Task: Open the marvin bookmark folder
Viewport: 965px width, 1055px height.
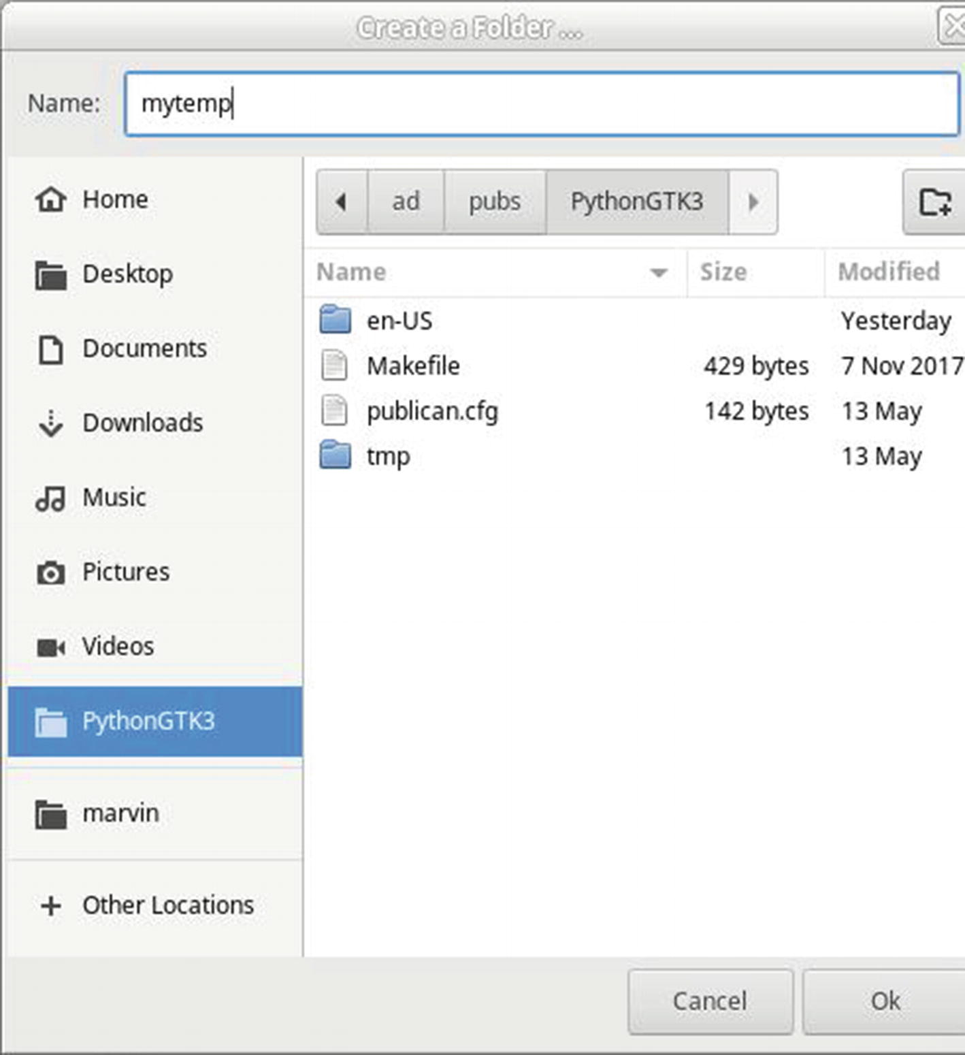Action: [x=120, y=813]
